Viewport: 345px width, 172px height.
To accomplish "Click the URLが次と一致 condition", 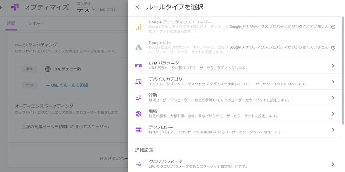I will 67,69.
